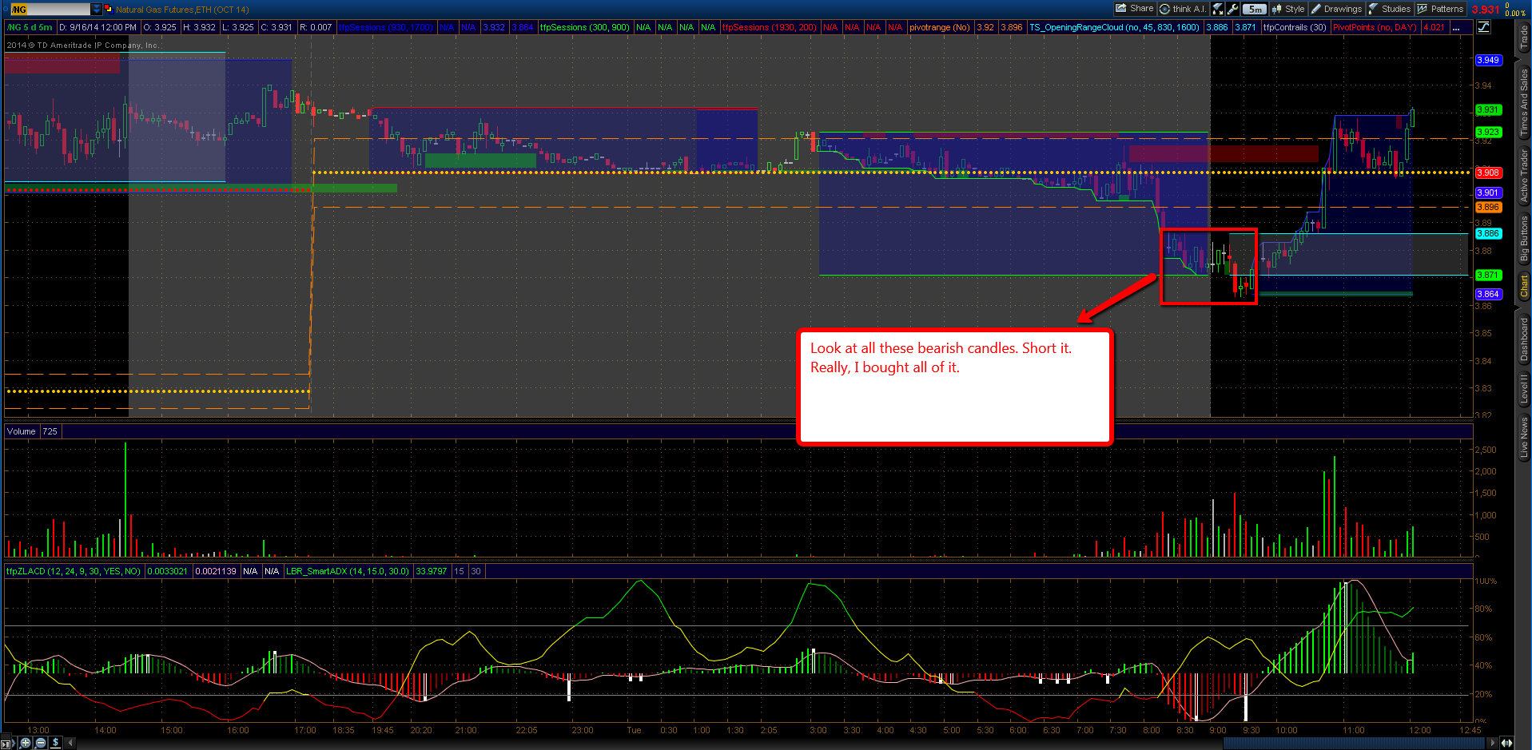Click the 3.871 green price bubble
1532x750 pixels.
(x=1488, y=275)
